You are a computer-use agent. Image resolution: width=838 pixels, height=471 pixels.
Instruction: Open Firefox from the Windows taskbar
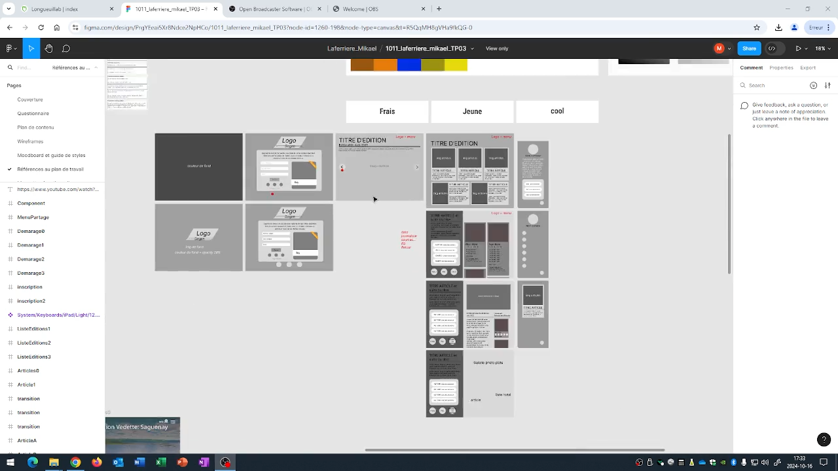97,462
